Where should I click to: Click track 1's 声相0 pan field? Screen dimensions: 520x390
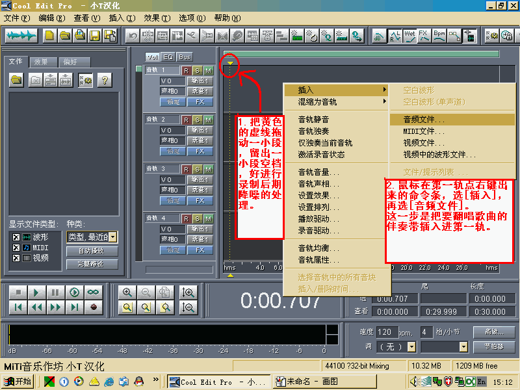click(x=172, y=91)
